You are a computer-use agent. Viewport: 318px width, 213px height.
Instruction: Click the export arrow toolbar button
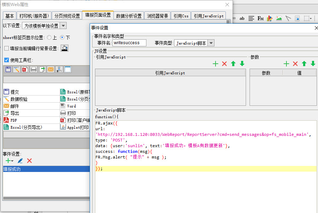coord(42,69)
